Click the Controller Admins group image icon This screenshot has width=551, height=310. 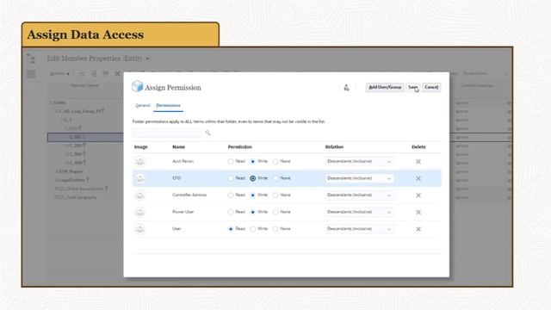point(139,195)
